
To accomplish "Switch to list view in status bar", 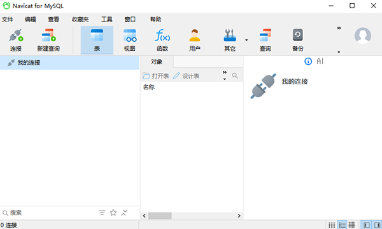I will (342, 225).
